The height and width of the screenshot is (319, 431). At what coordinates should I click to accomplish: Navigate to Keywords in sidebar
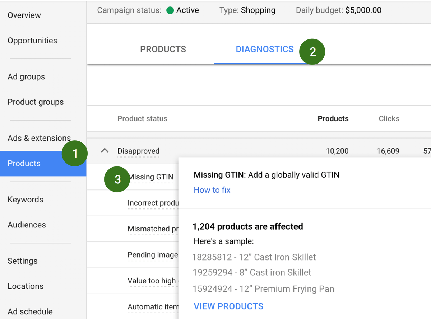[x=25, y=200]
